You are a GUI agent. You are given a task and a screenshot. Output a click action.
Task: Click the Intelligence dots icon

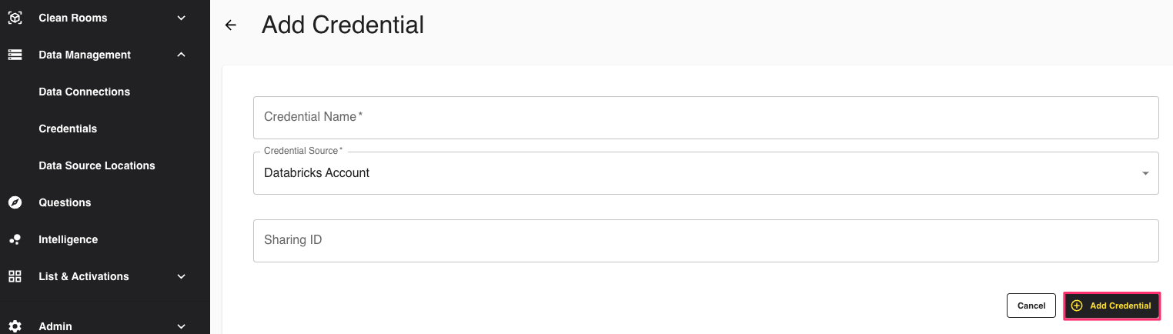pyautogui.click(x=15, y=239)
